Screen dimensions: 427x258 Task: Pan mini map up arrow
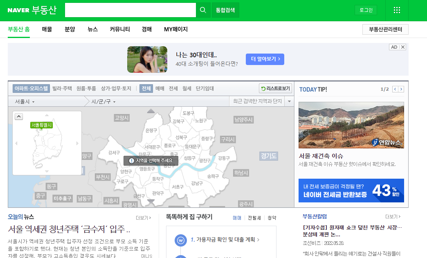tap(47, 115)
